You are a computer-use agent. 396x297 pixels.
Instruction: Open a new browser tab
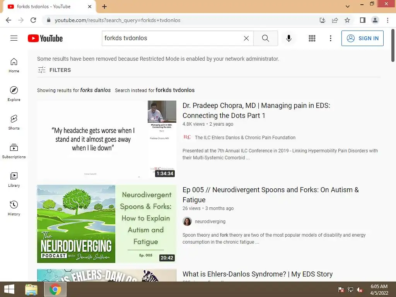(x=104, y=7)
